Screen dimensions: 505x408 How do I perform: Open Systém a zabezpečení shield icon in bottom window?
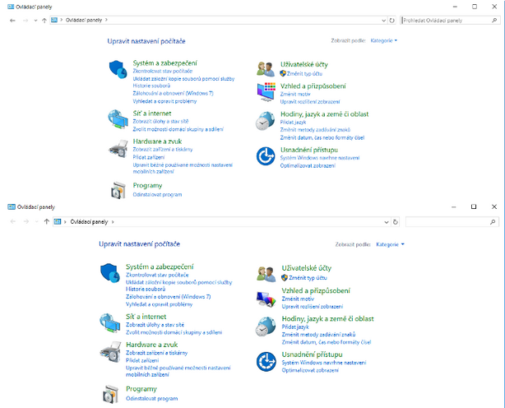[x=110, y=273]
